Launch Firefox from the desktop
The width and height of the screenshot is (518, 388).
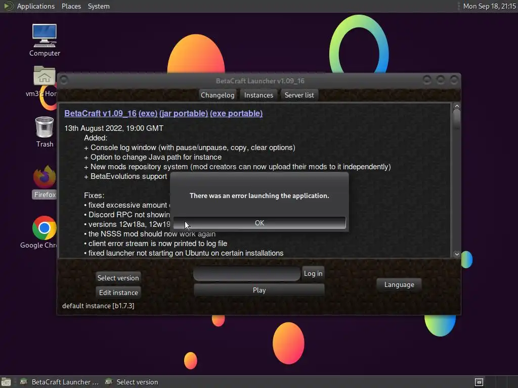45,177
